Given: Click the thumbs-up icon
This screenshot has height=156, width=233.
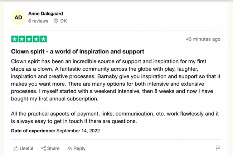Looking at the screenshot, I should click(x=16, y=148).
